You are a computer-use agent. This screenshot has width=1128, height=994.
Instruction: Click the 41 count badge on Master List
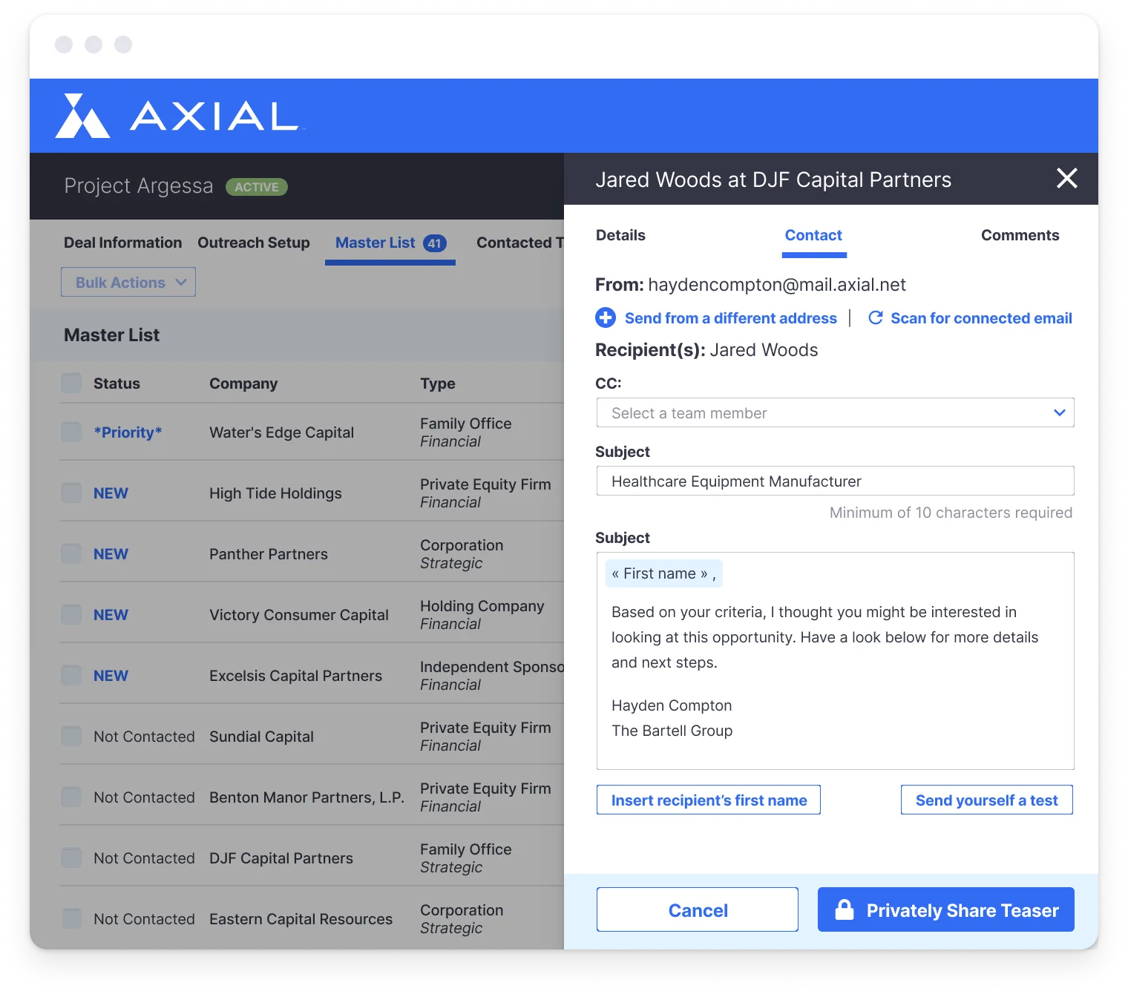434,243
